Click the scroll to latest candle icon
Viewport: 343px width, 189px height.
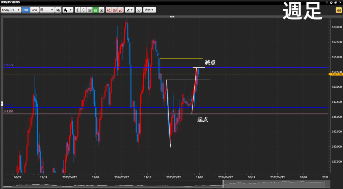click(101, 10)
